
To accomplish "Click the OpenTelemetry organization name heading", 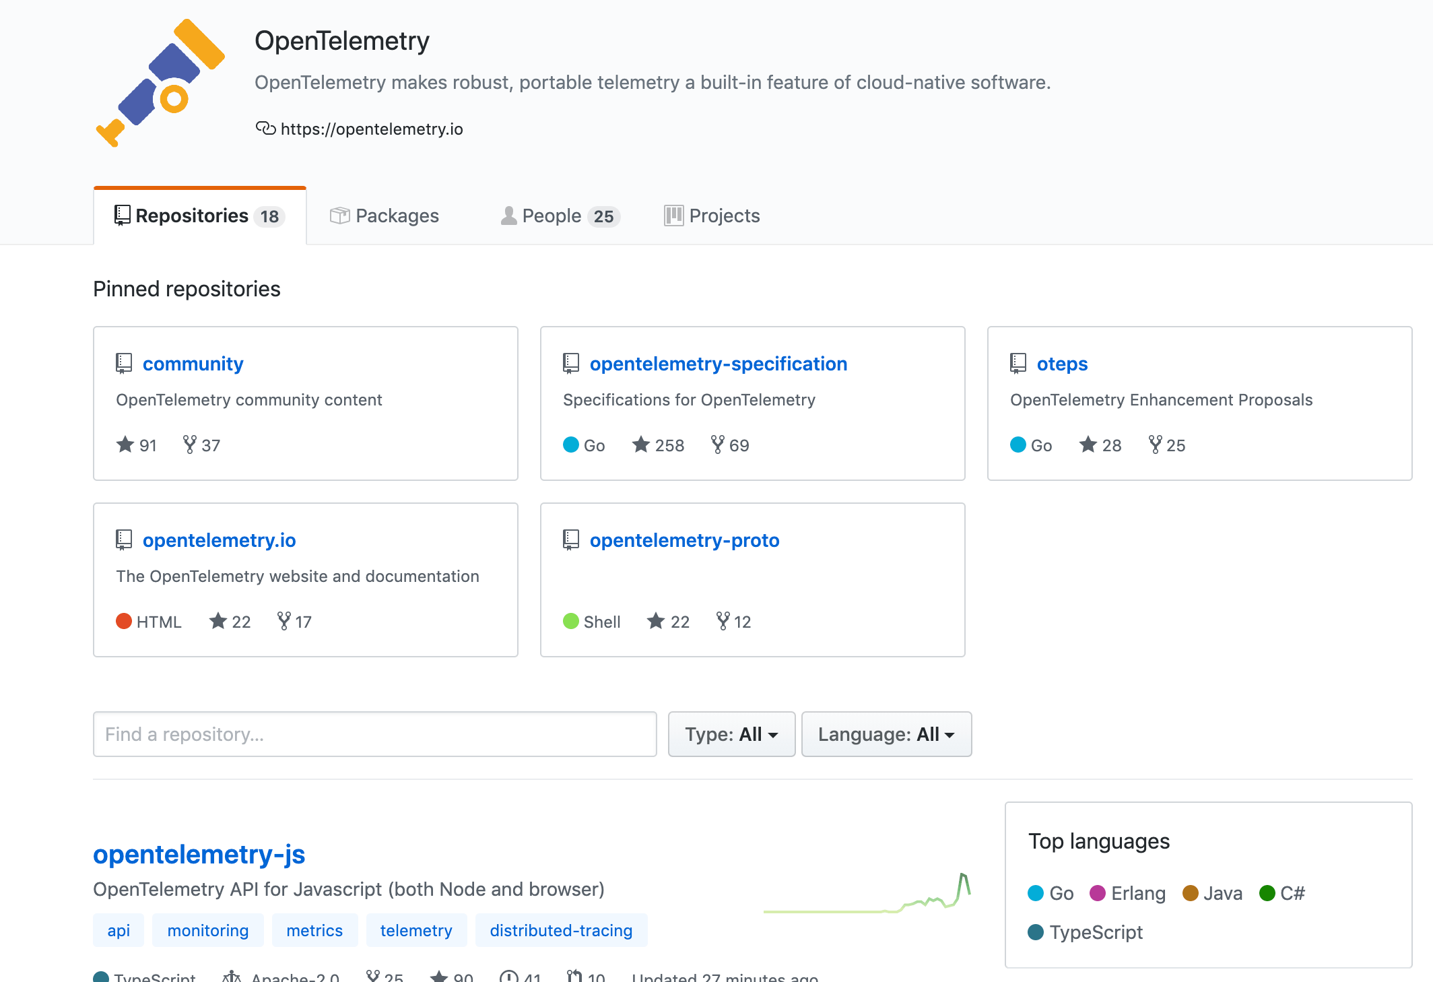I will 342,40.
